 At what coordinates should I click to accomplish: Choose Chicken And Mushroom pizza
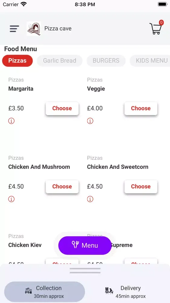[x=62, y=186]
